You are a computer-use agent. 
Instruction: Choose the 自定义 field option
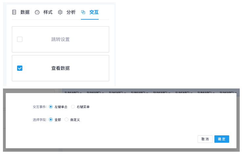pyautogui.click(x=66, y=120)
